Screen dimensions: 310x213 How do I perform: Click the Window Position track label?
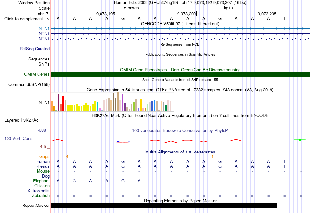(34, 3)
